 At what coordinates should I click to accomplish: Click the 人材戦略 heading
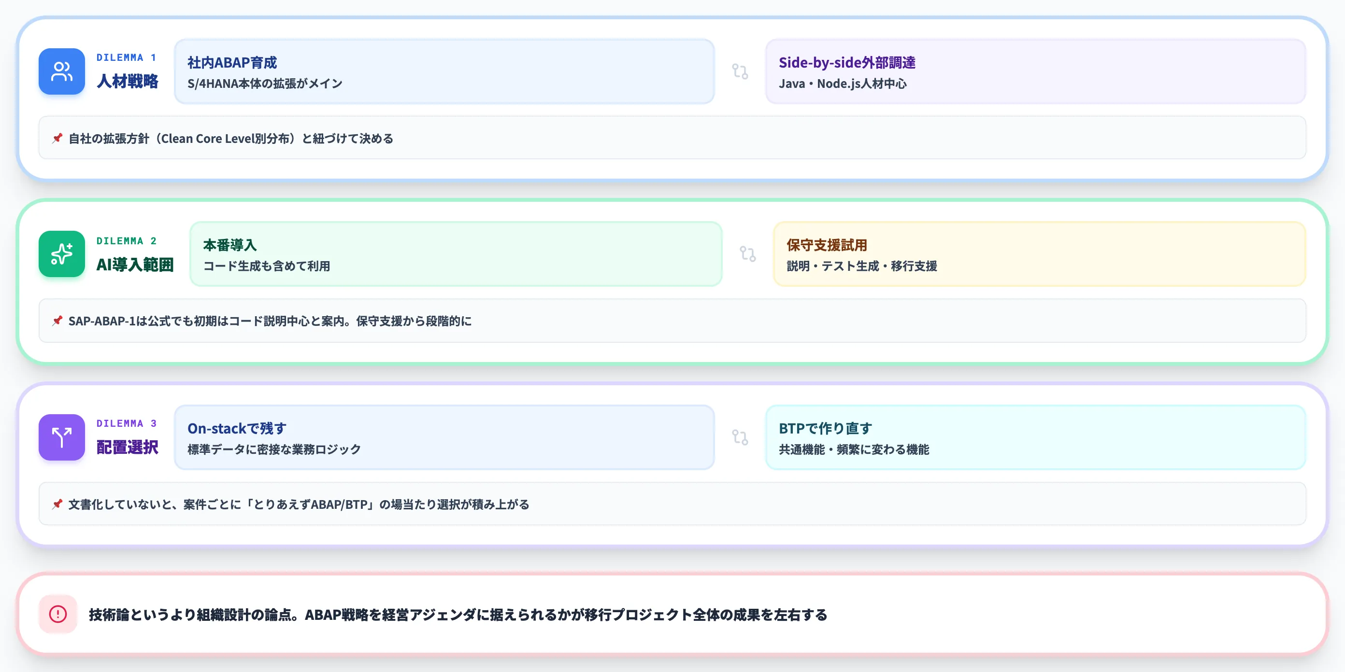(x=128, y=82)
